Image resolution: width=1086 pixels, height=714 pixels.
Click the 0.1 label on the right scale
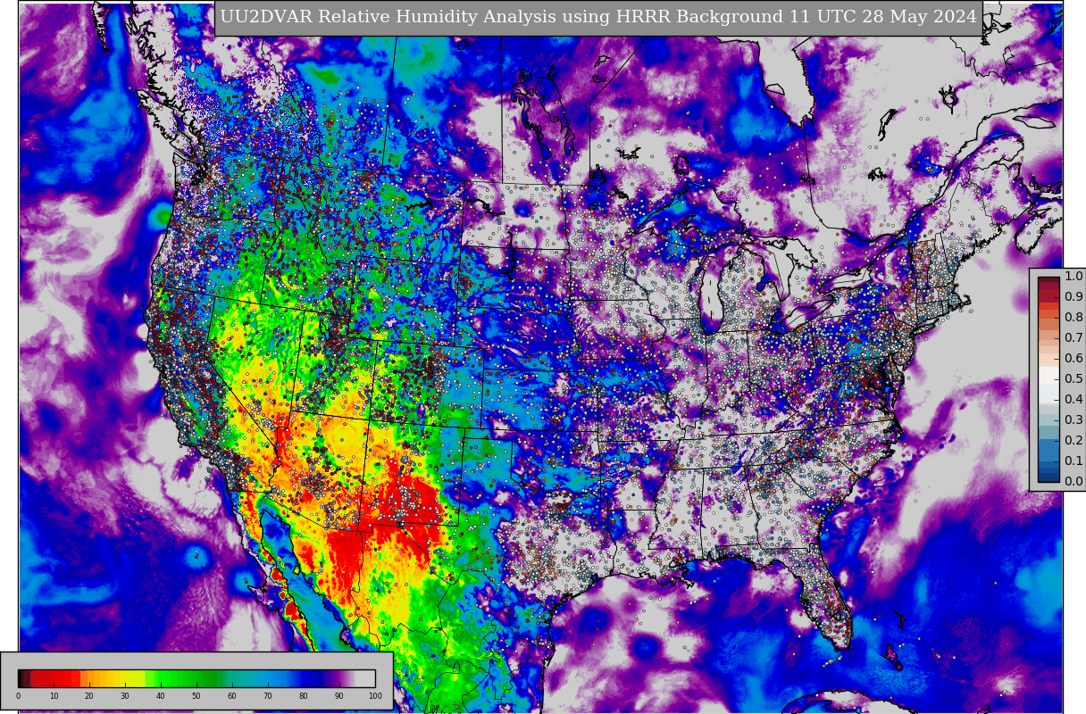[1073, 461]
